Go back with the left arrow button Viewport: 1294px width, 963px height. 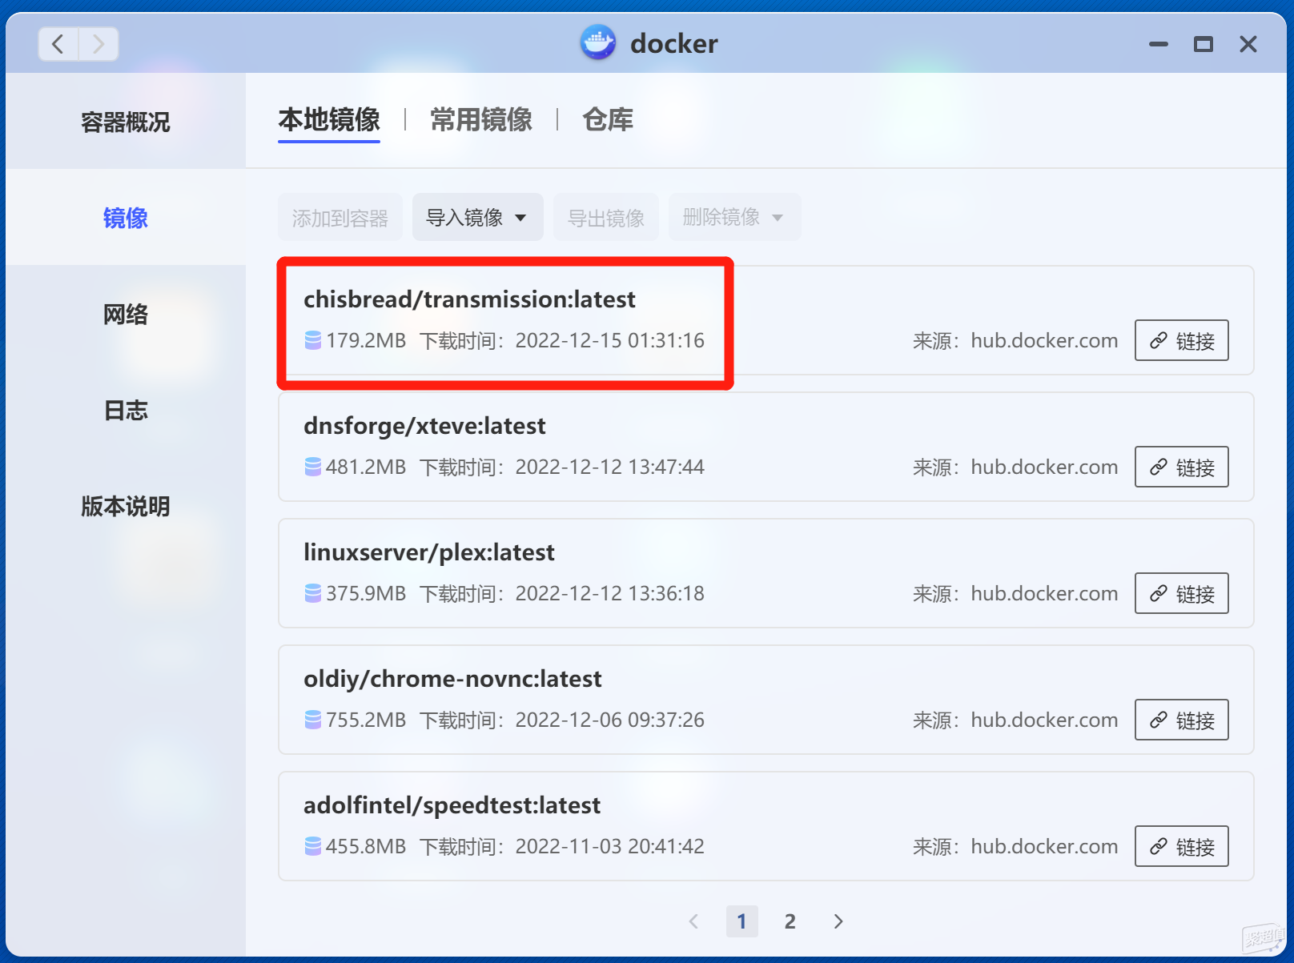[58, 44]
